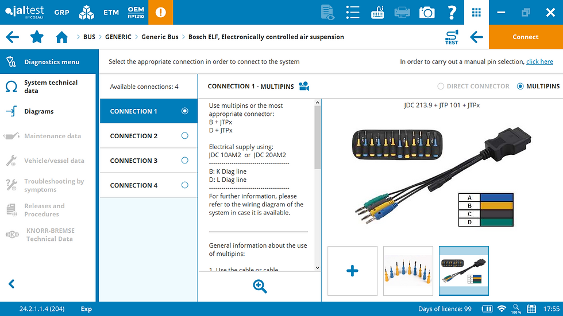Click scroll down arrow of instructions

tap(317, 268)
